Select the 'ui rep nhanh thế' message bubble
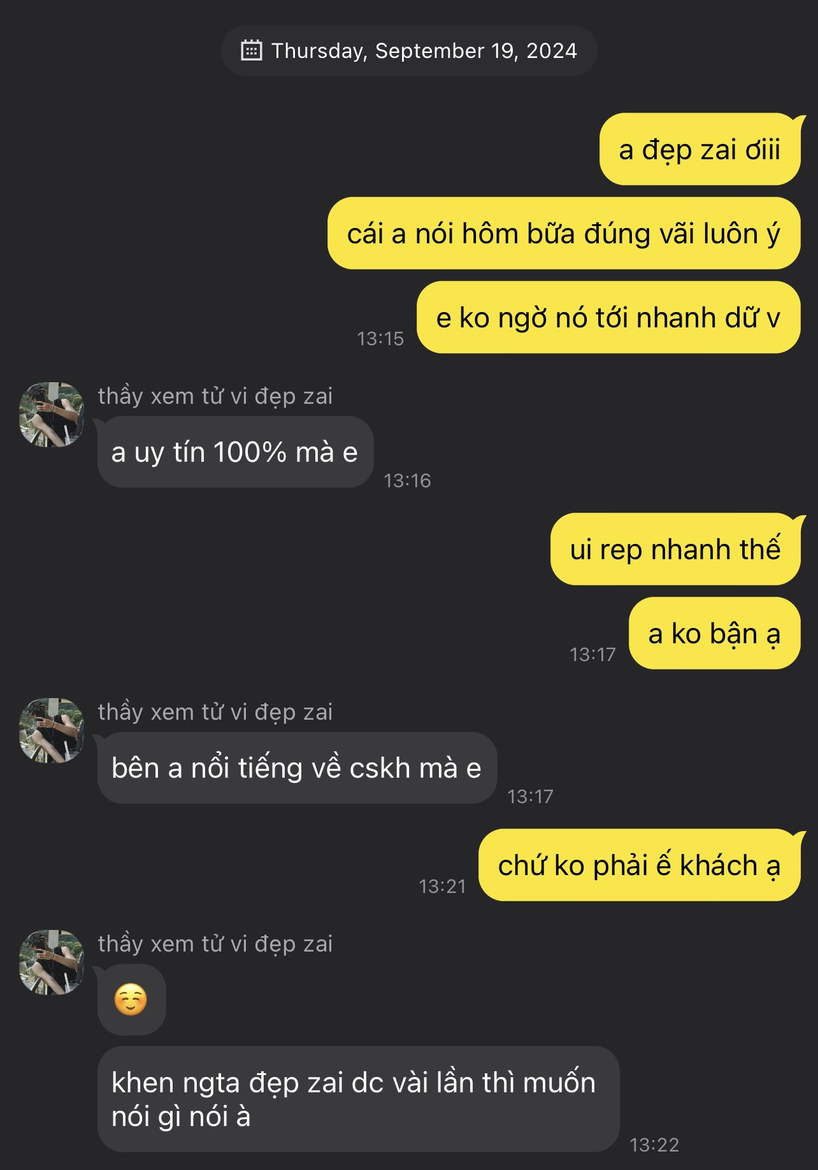Screen dimensions: 818x1170 coord(675,549)
